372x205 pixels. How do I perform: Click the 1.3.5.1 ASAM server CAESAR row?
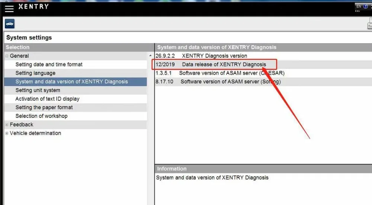coord(263,73)
